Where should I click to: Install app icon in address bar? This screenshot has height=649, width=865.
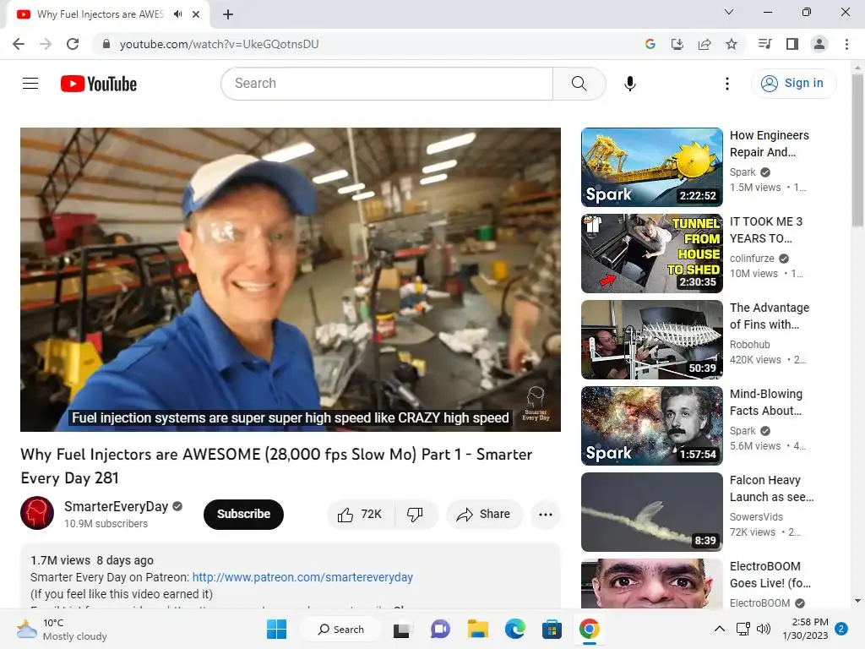pos(677,44)
